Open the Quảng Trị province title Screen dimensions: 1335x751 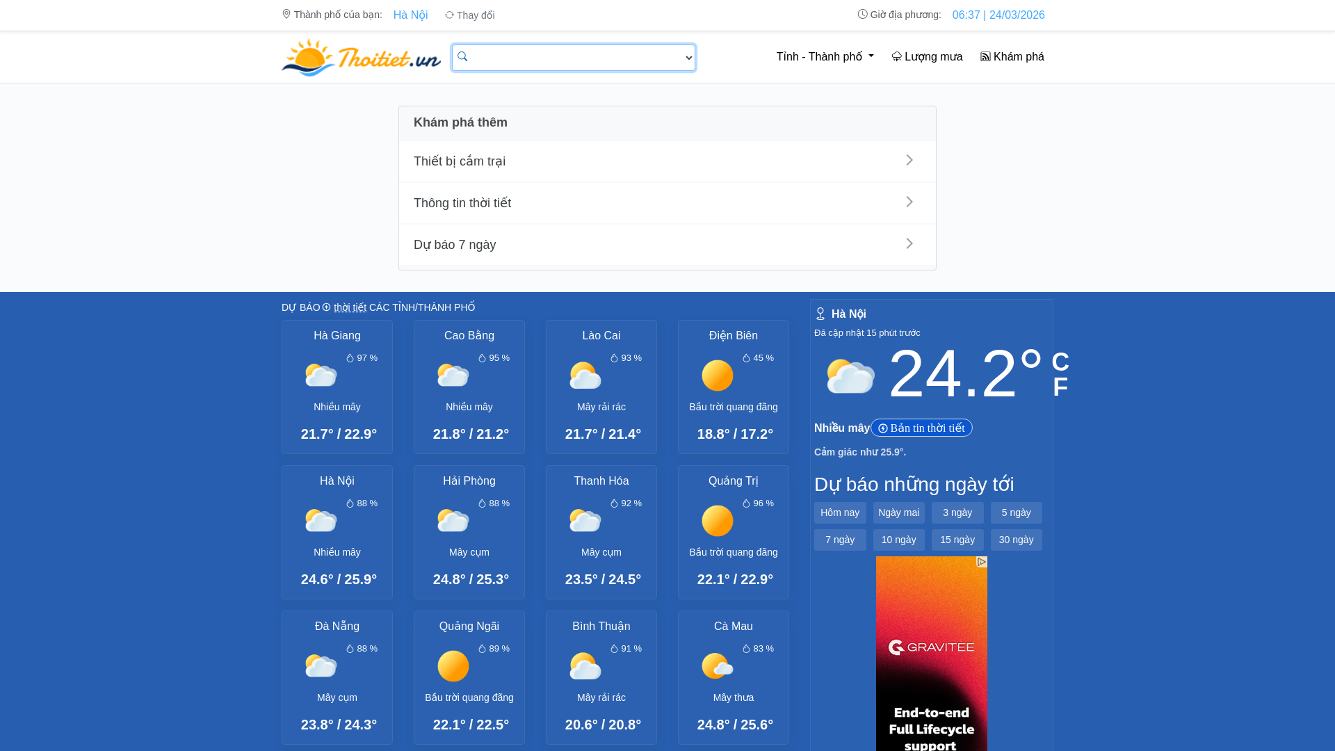[x=733, y=481]
